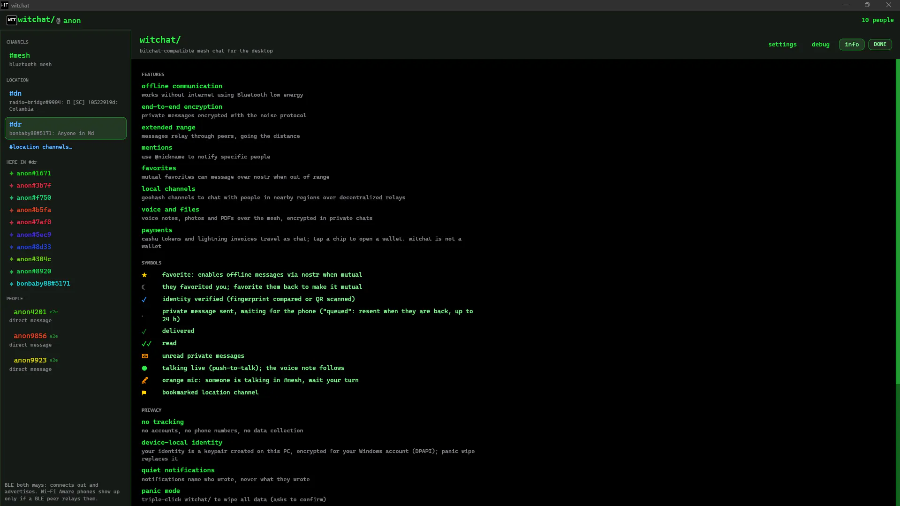Select user anon#5ec9
Screen dimensions: 900x506
pyautogui.click(x=34, y=235)
